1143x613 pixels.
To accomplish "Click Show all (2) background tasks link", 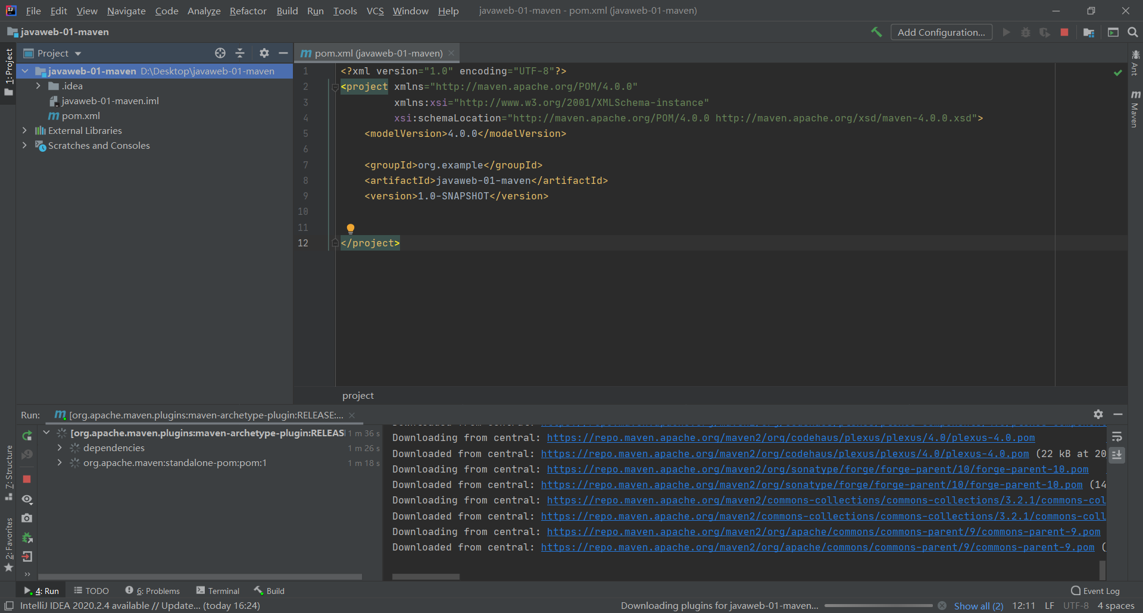I will pyautogui.click(x=978, y=606).
